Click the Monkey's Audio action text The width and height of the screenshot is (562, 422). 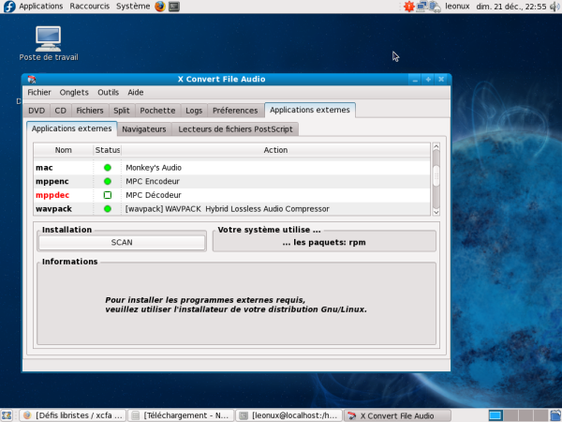pyautogui.click(x=154, y=168)
